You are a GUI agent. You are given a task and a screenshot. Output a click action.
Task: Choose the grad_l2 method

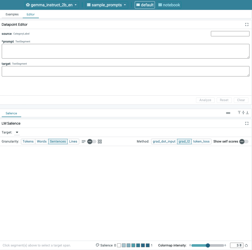[x=184, y=141]
